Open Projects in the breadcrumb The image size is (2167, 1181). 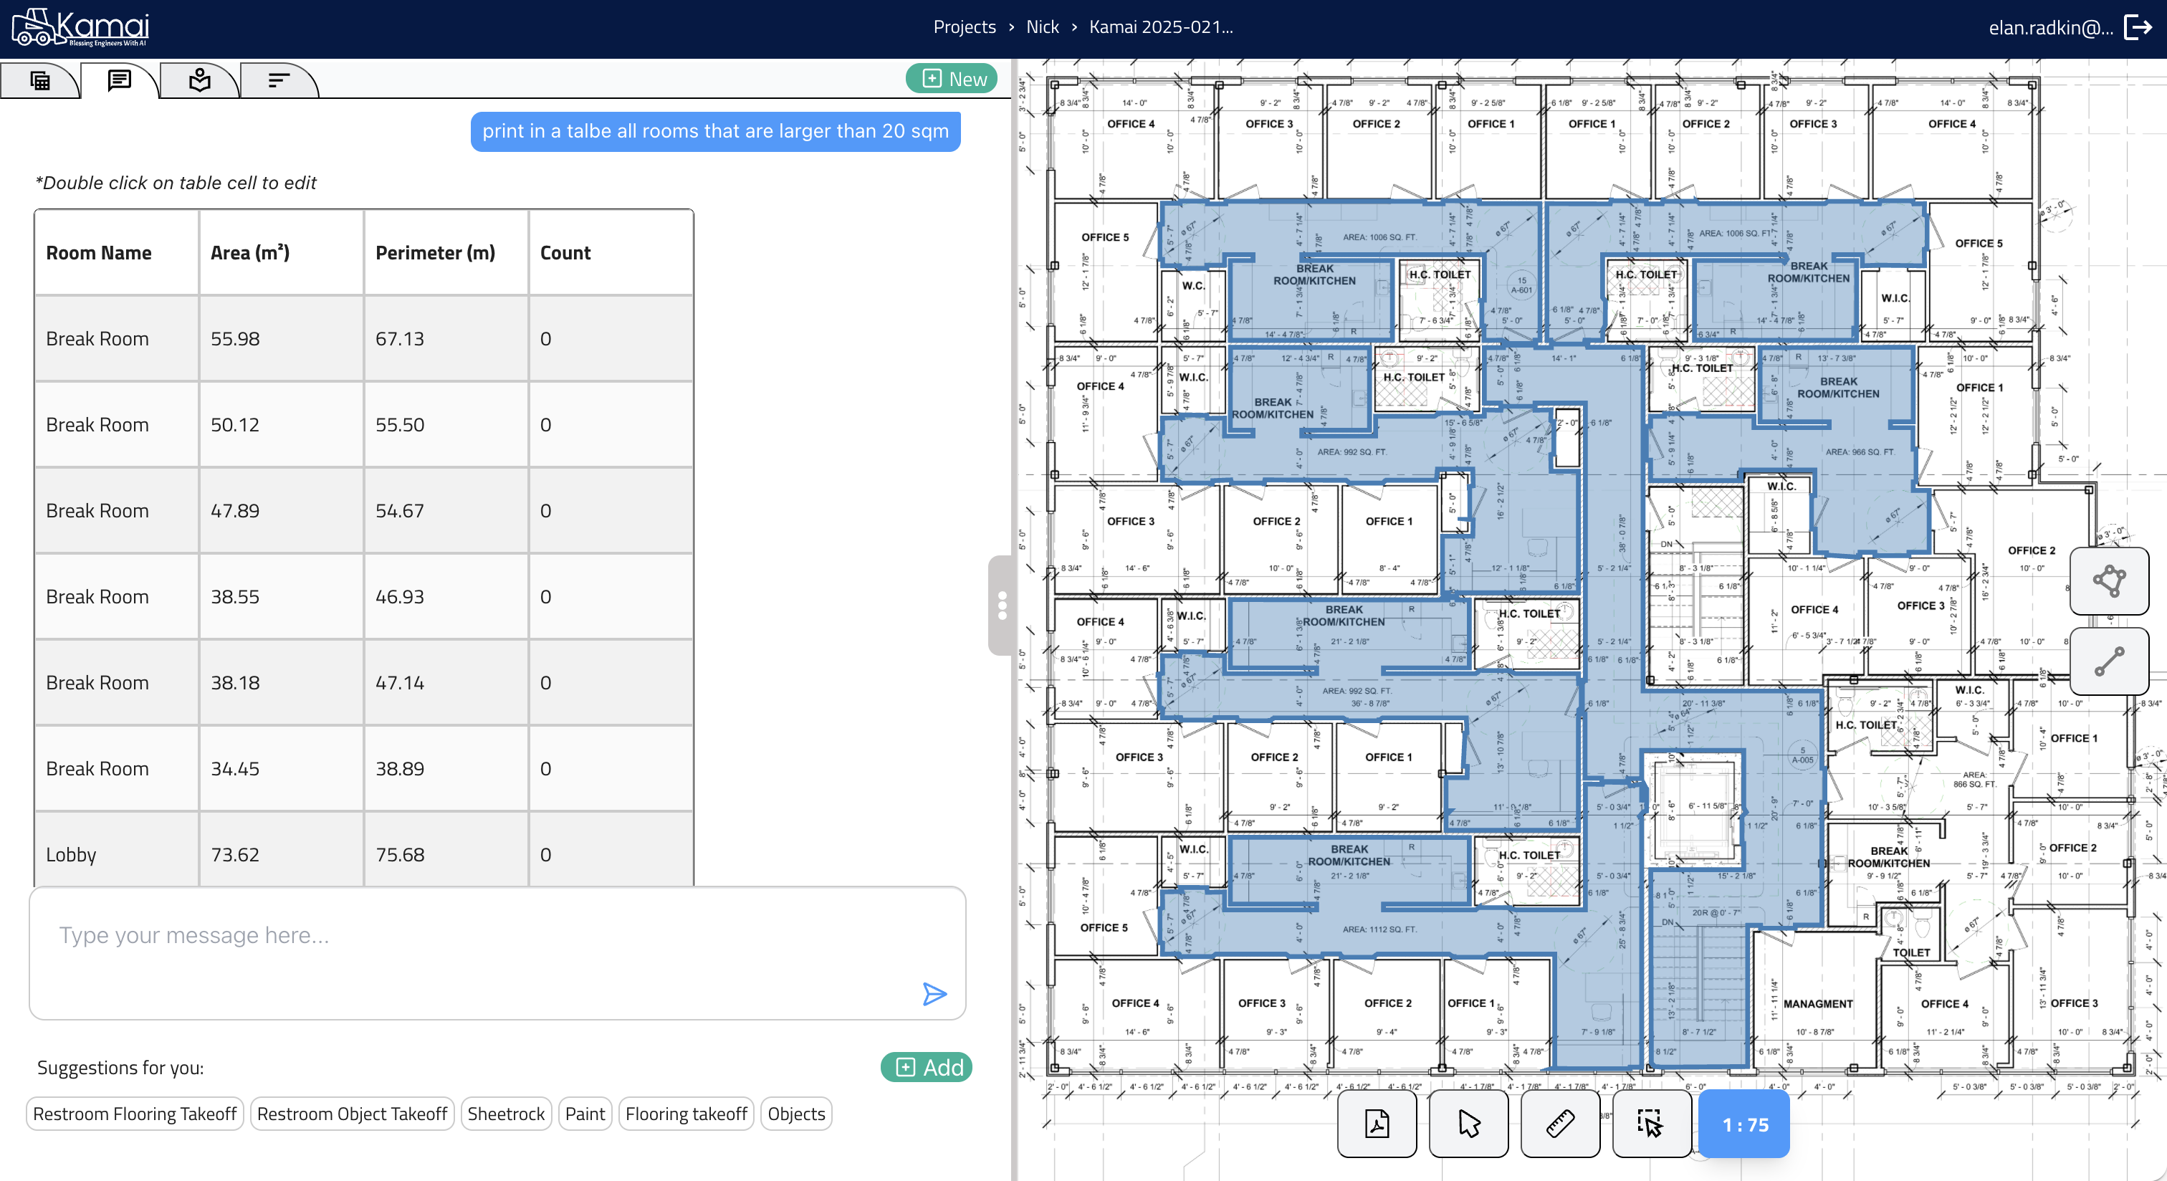(964, 27)
